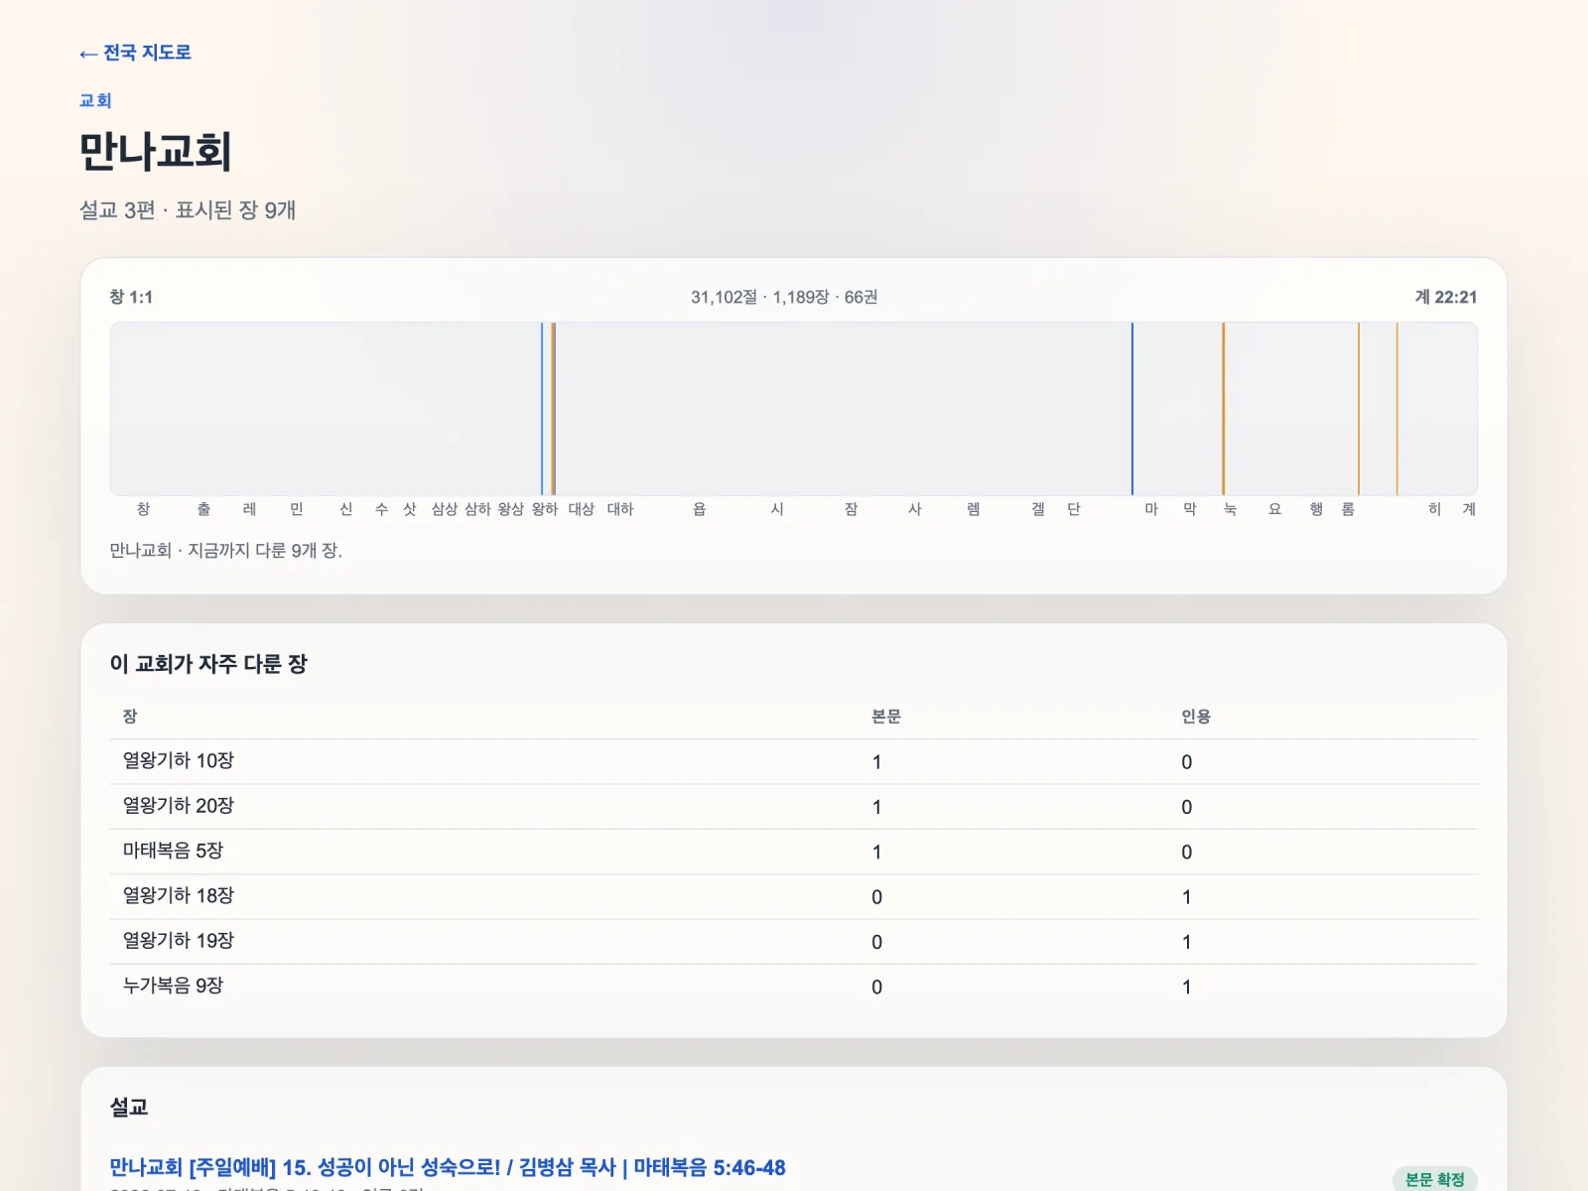Image resolution: width=1588 pixels, height=1191 pixels.
Task: Click the 본문 column header
Action: coord(886,717)
